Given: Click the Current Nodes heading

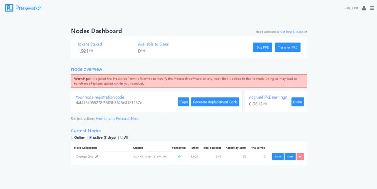Looking at the screenshot, I should click(x=86, y=131).
